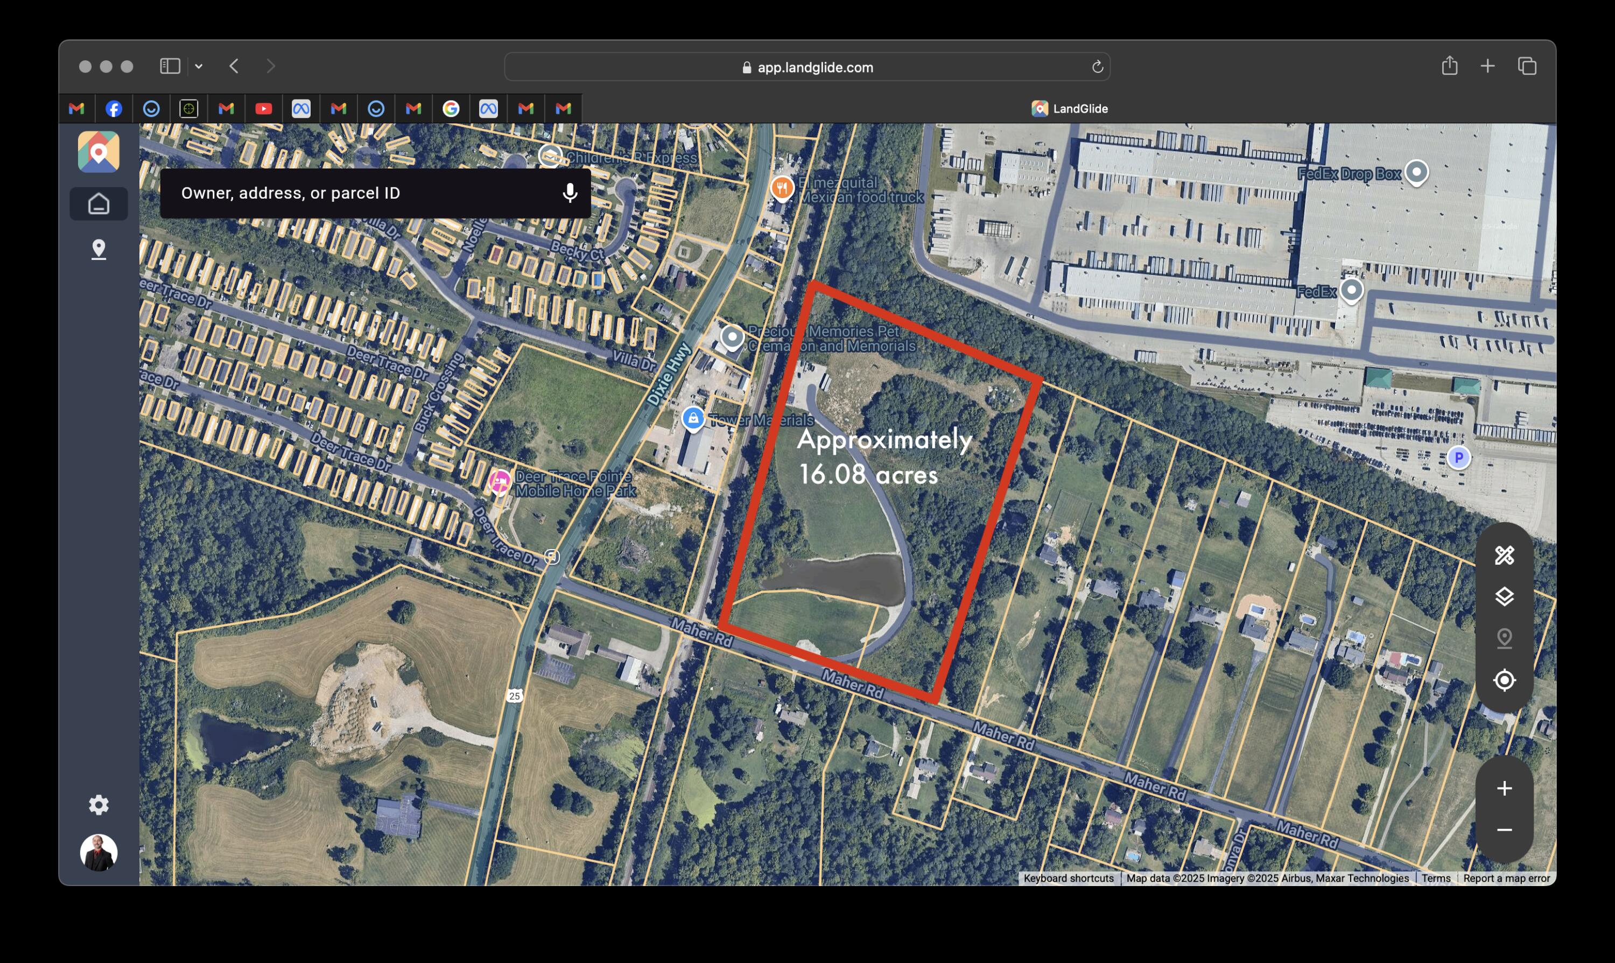1615x963 pixels.
Task: Click the Terms link on map
Action: coord(1435,878)
